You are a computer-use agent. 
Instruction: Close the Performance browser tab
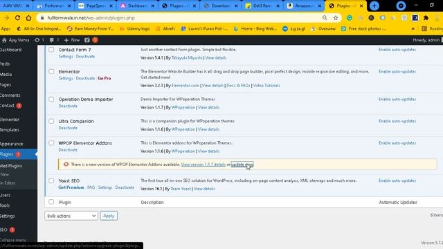tap(69, 6)
